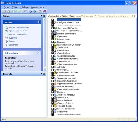Click the Coller le presse-papiers icon
Screen dimensions: 138x122
(x=55, y=64)
